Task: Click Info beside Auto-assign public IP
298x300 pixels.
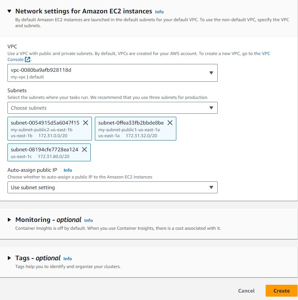Action: click(68, 170)
